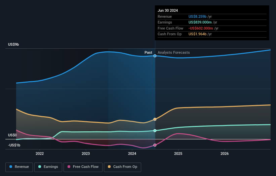Click the 2026 x-axis label
This screenshot has height=176, width=276.
point(225,153)
